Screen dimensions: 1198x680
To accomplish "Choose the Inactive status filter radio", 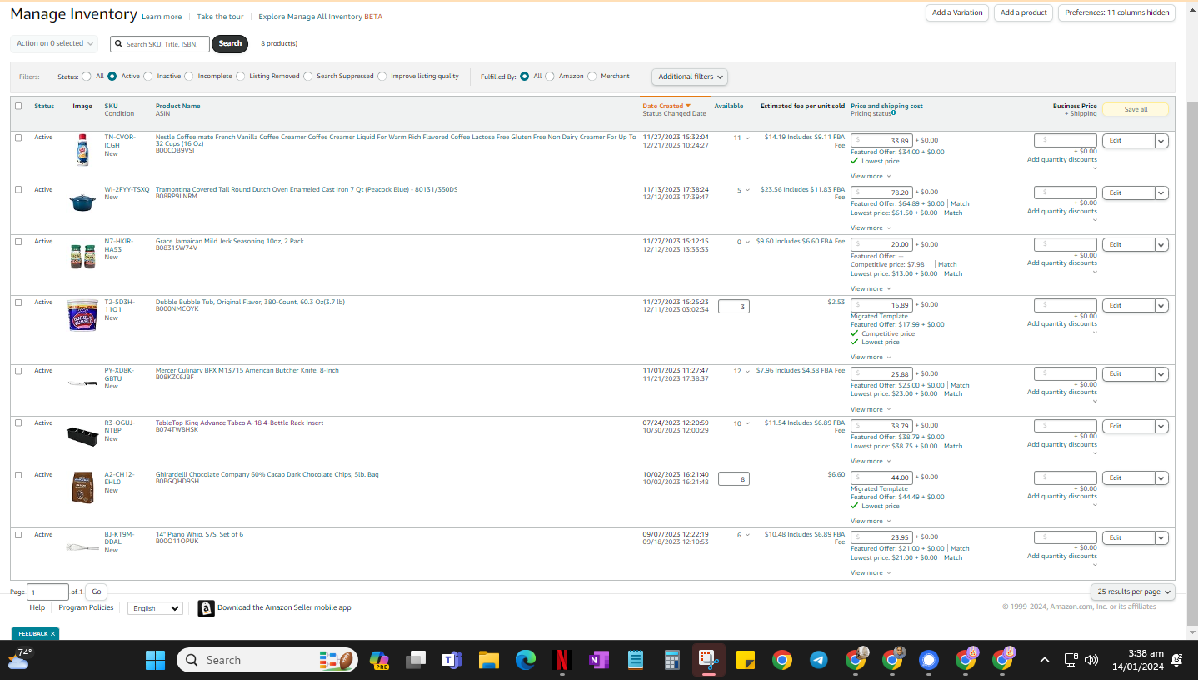I will tap(148, 77).
